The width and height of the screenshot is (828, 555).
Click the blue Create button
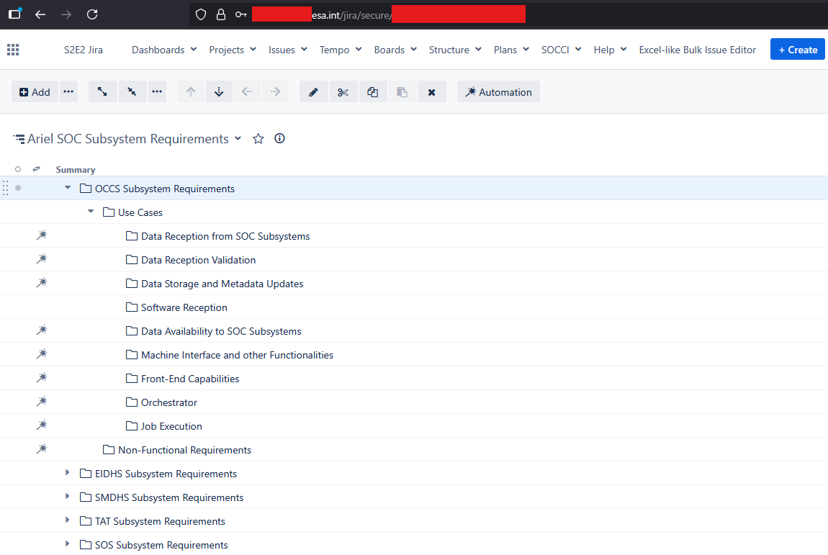tap(797, 50)
